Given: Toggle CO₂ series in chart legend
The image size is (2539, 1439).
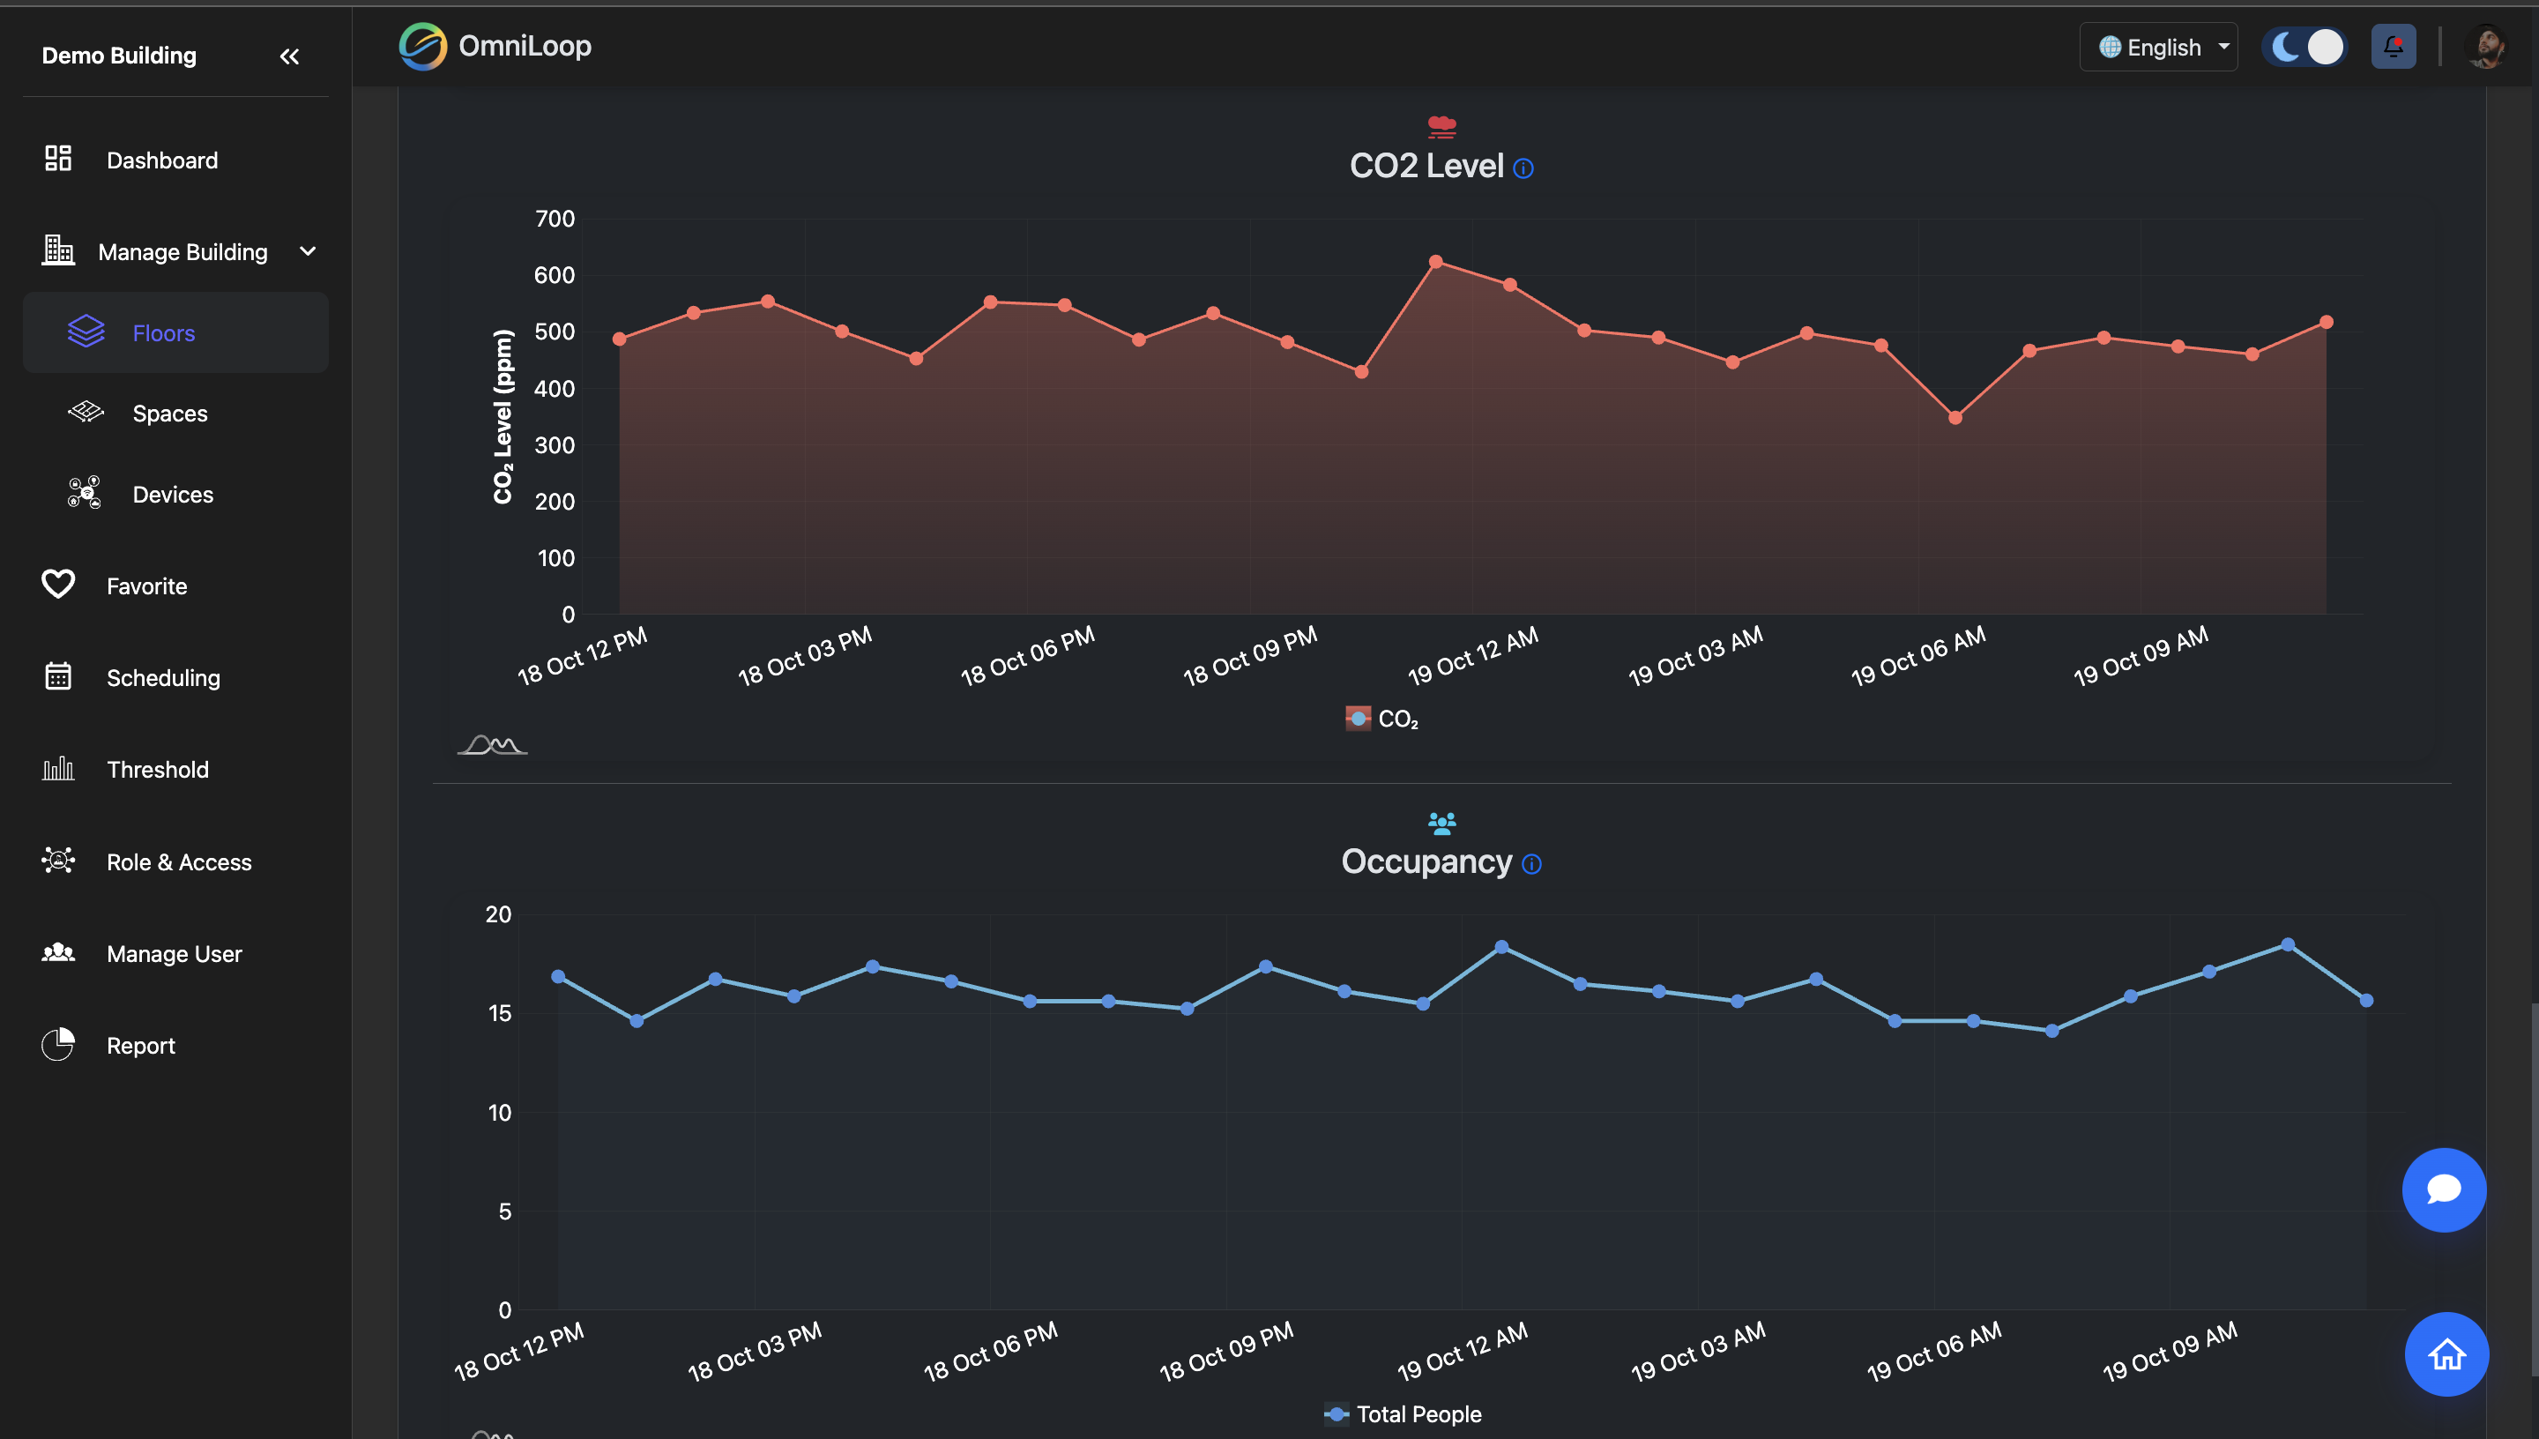Looking at the screenshot, I should pyautogui.click(x=1381, y=719).
